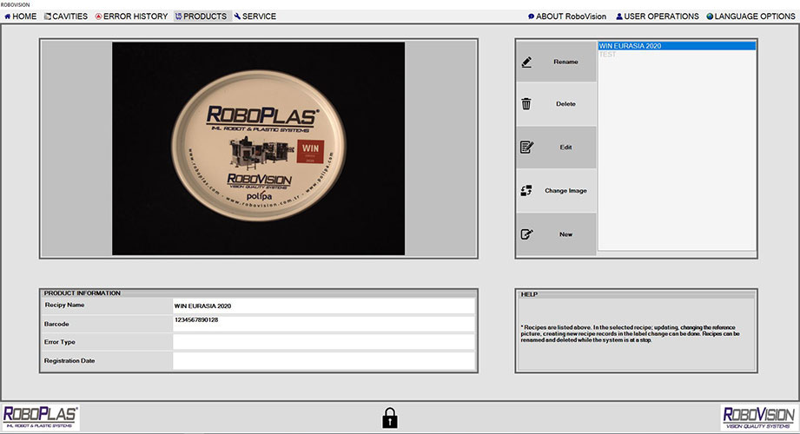Click the Recipy Name input field
800x434 pixels.
[323, 306]
